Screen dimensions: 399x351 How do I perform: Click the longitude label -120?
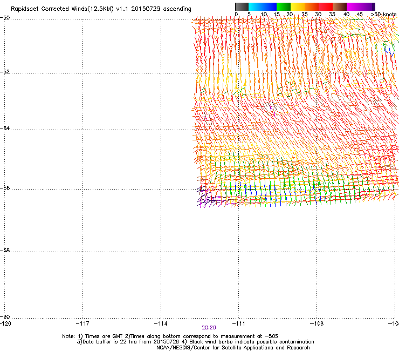(x=5, y=323)
